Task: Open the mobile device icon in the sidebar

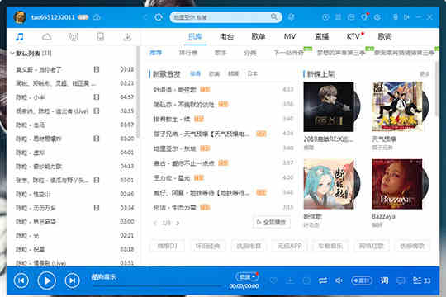Action: [100, 36]
